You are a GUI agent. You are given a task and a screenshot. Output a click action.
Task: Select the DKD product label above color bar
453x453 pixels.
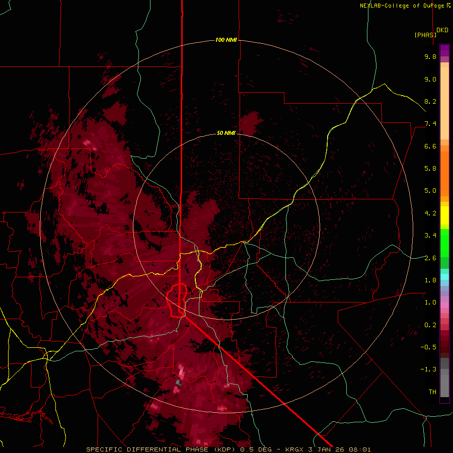point(442,30)
